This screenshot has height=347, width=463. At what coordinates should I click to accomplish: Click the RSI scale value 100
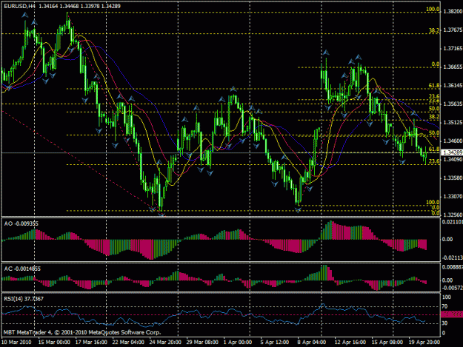446,297
